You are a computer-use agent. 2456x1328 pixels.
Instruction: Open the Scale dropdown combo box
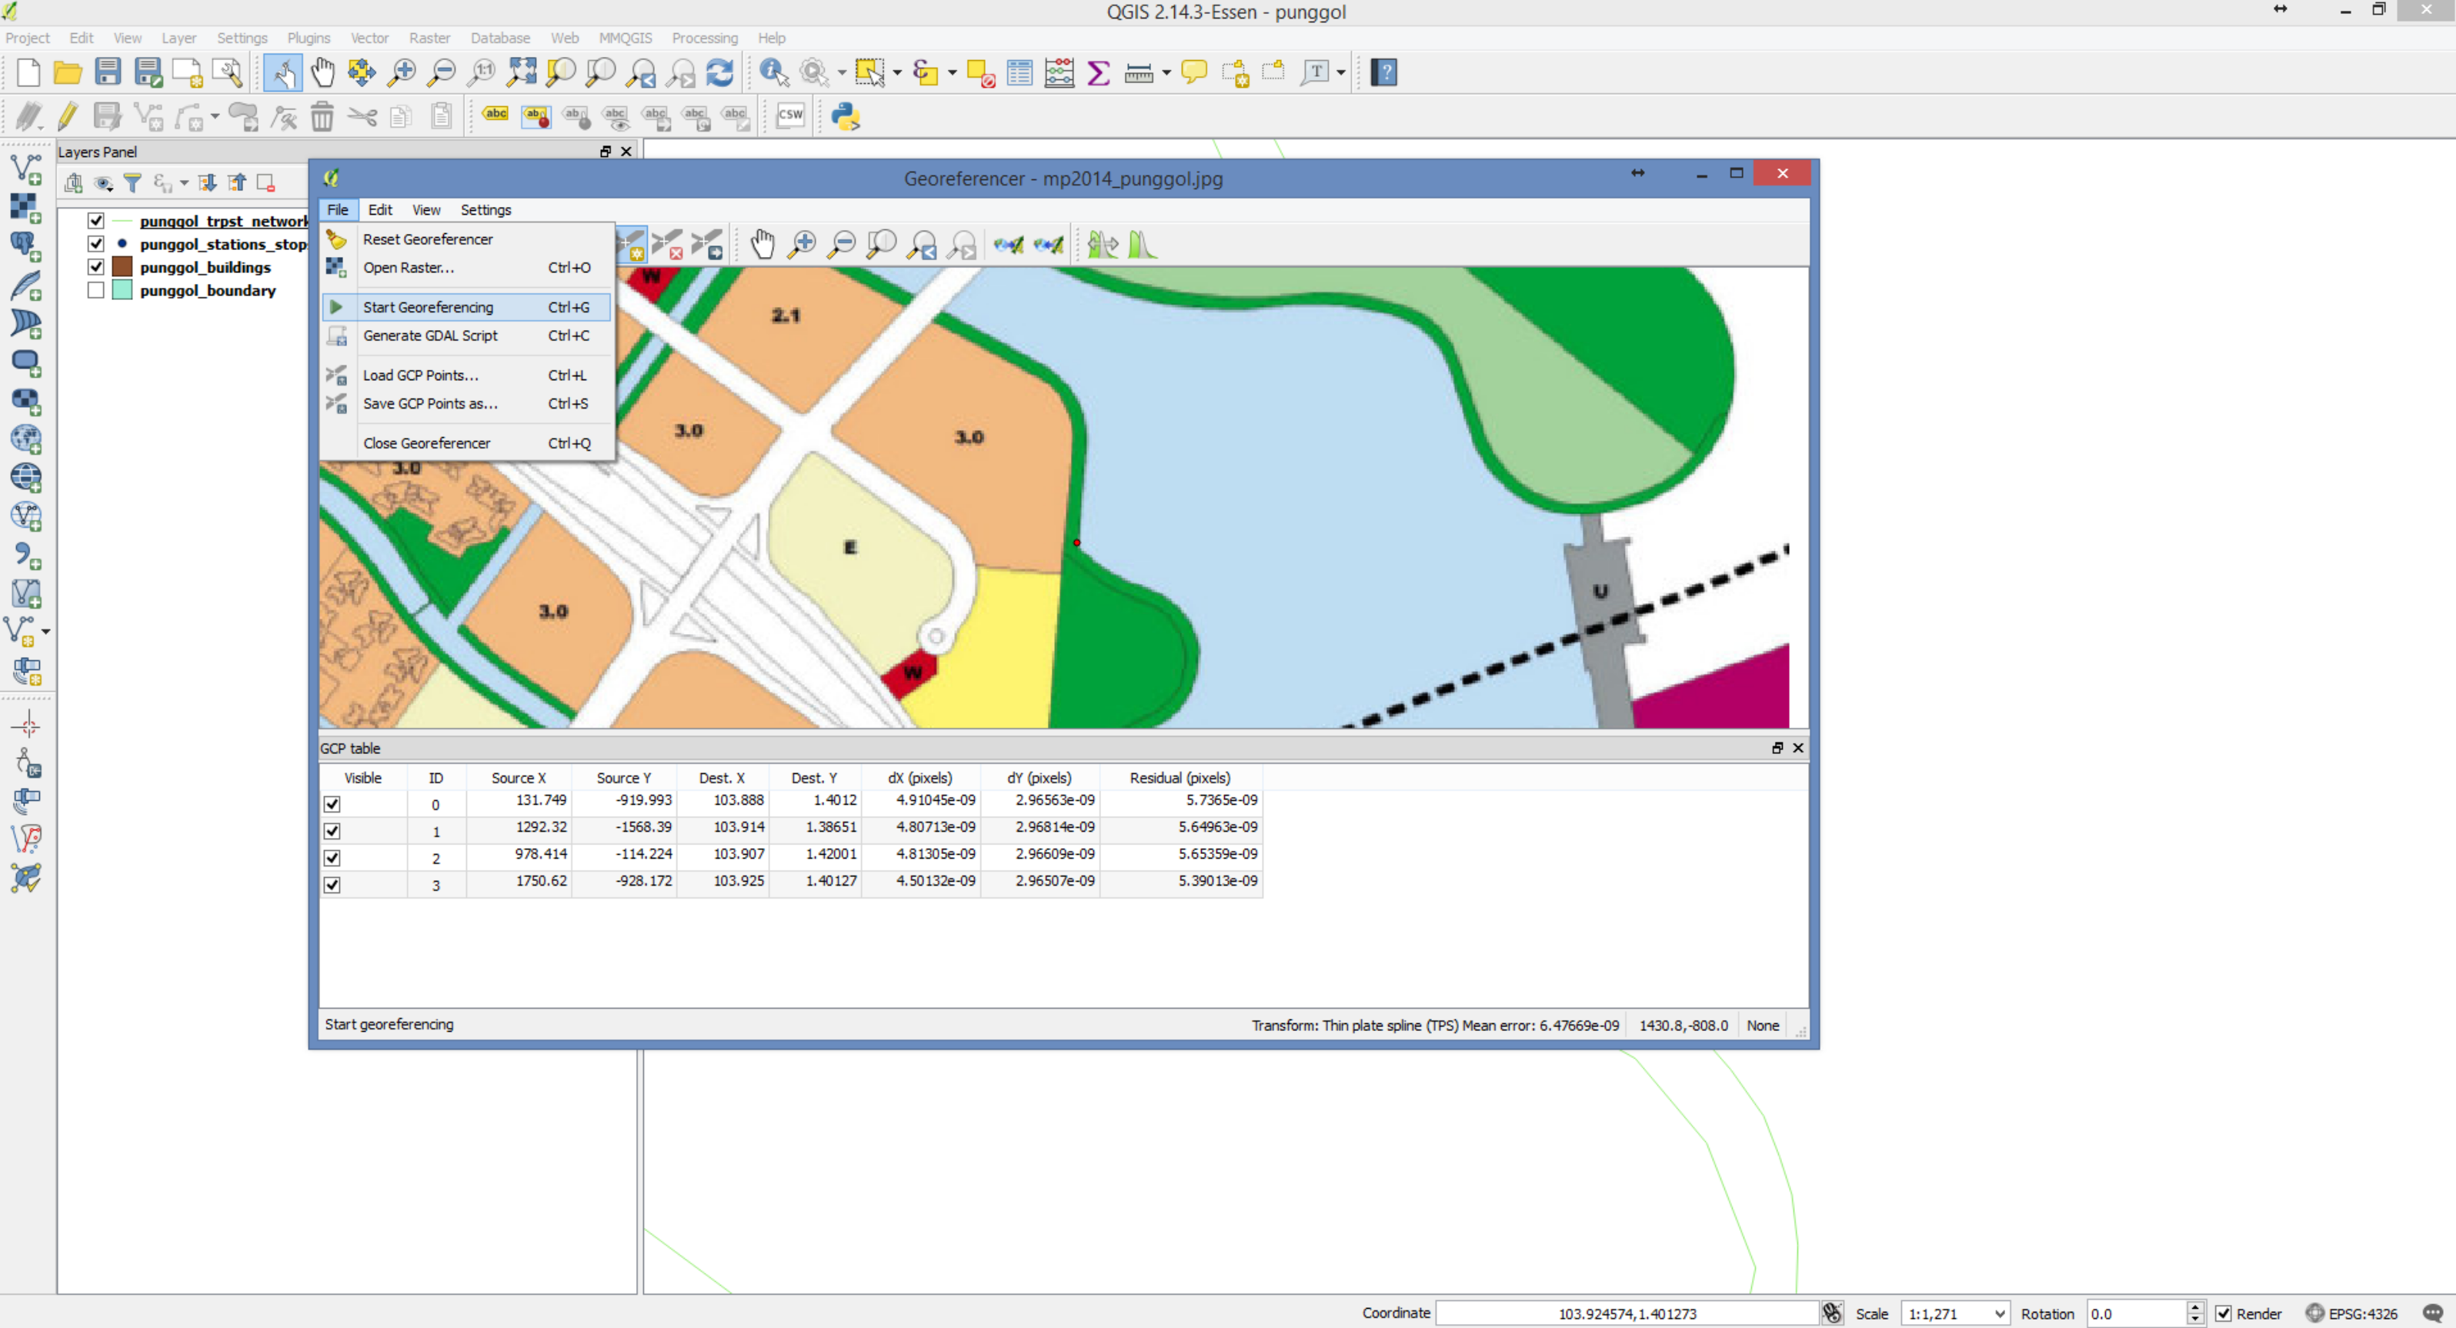[x=1954, y=1313]
